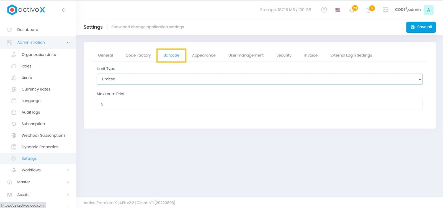Open the chat message icon
The image size is (443, 208).
(x=385, y=10)
